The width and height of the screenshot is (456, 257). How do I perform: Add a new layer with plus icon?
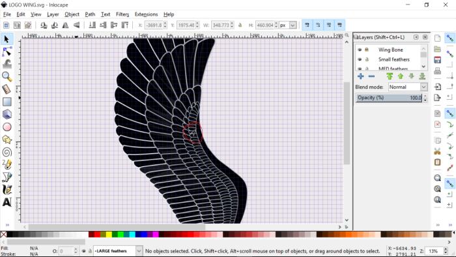coord(361,76)
